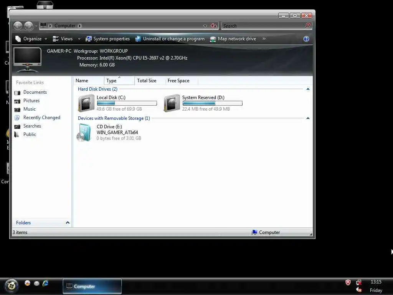
Task: Select the Computer breadcrumb in address bar
Action: coord(64,26)
